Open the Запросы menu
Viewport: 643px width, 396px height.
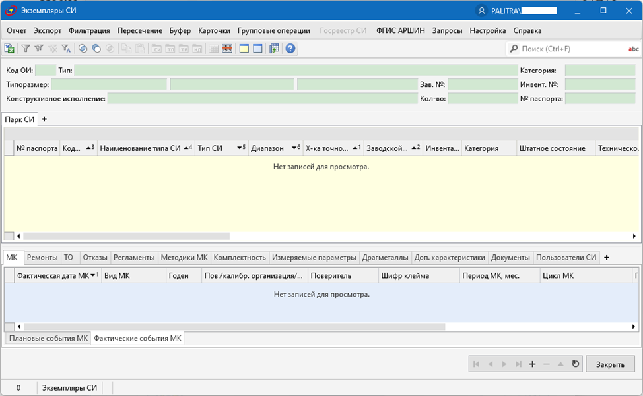pyautogui.click(x=447, y=31)
